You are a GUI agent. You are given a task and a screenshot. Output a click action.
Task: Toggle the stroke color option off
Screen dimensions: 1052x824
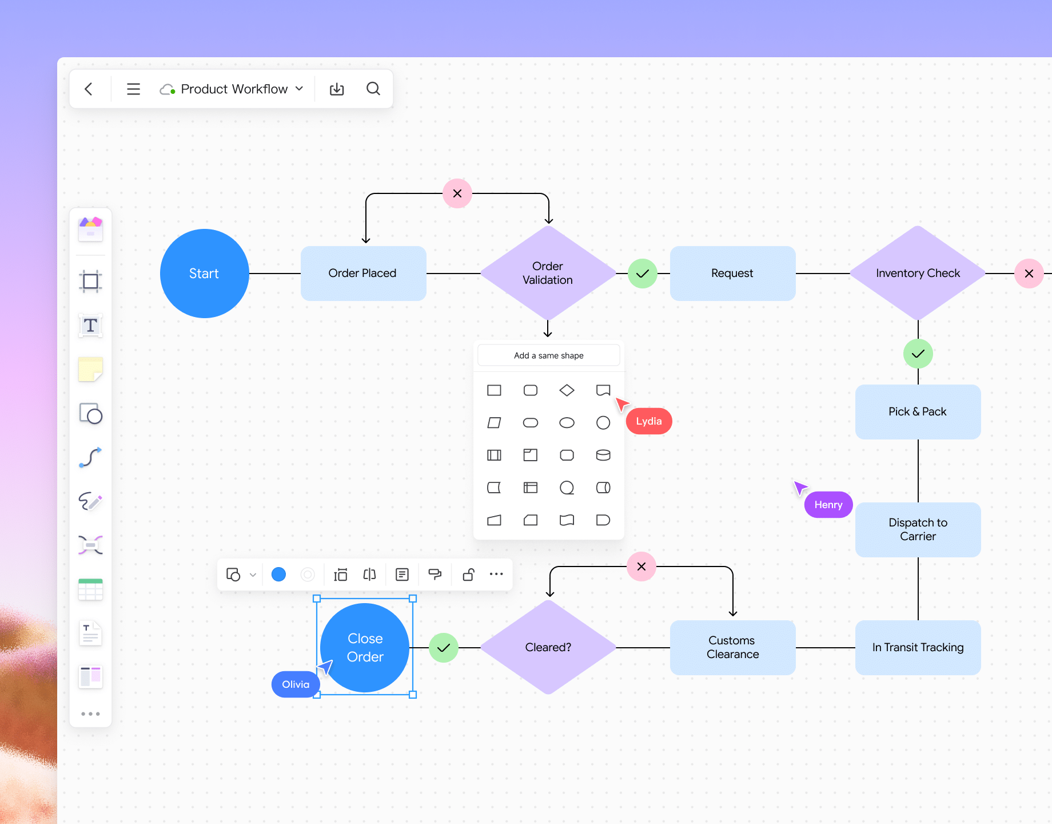click(x=308, y=574)
